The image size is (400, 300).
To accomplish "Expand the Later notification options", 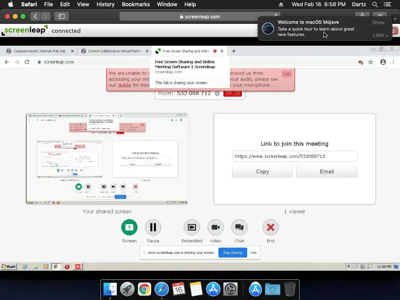I will point(380,35).
